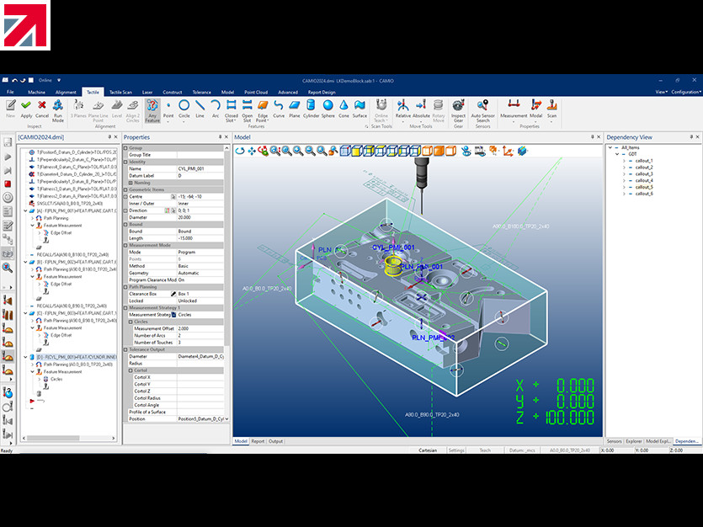The image size is (703, 527).
Task: Open the Explorer tab at bottom right
Action: (634, 441)
